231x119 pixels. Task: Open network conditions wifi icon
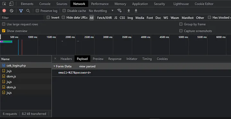pos(119,11)
